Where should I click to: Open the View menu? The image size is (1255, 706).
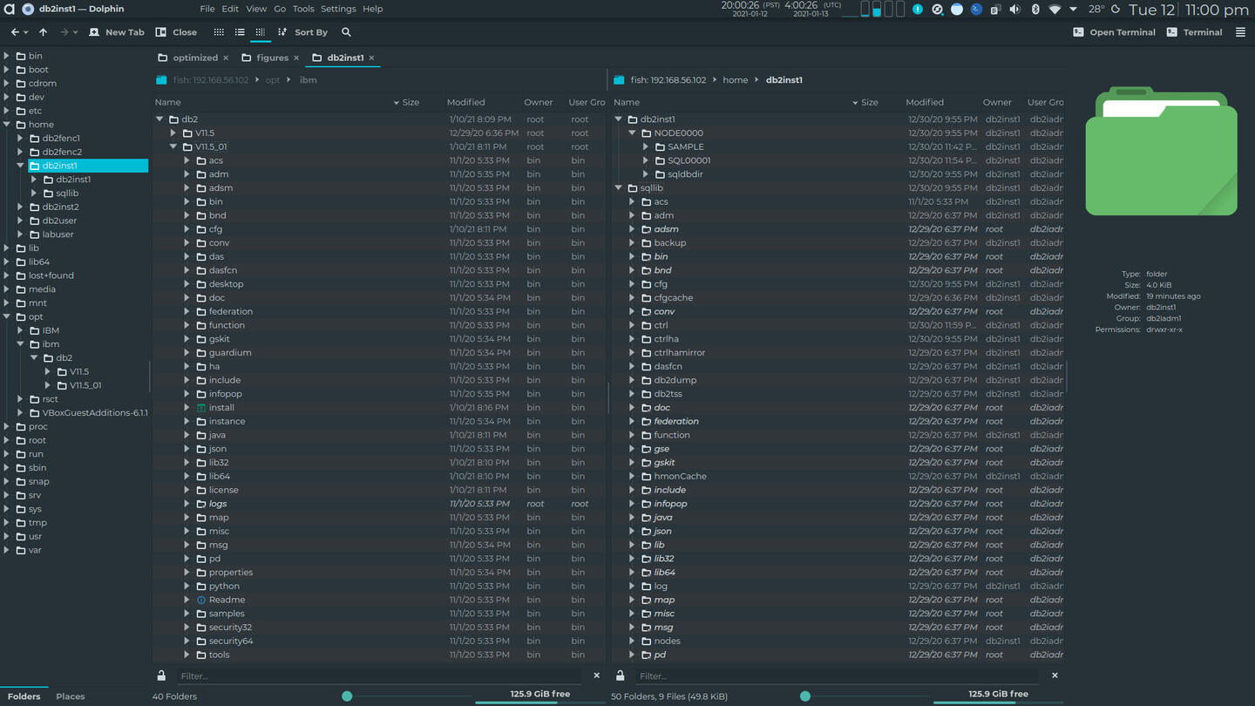(256, 9)
